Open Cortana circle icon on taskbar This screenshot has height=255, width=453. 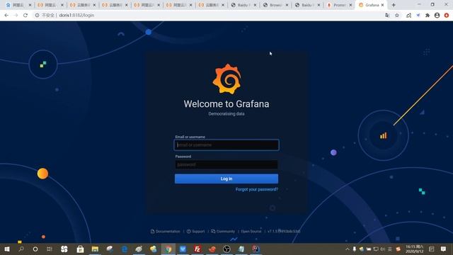[35, 249]
